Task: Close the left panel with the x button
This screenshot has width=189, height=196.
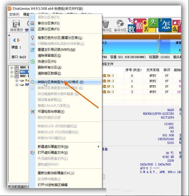Action: 9,35
